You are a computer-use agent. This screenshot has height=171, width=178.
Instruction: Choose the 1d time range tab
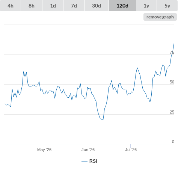point(53,6)
